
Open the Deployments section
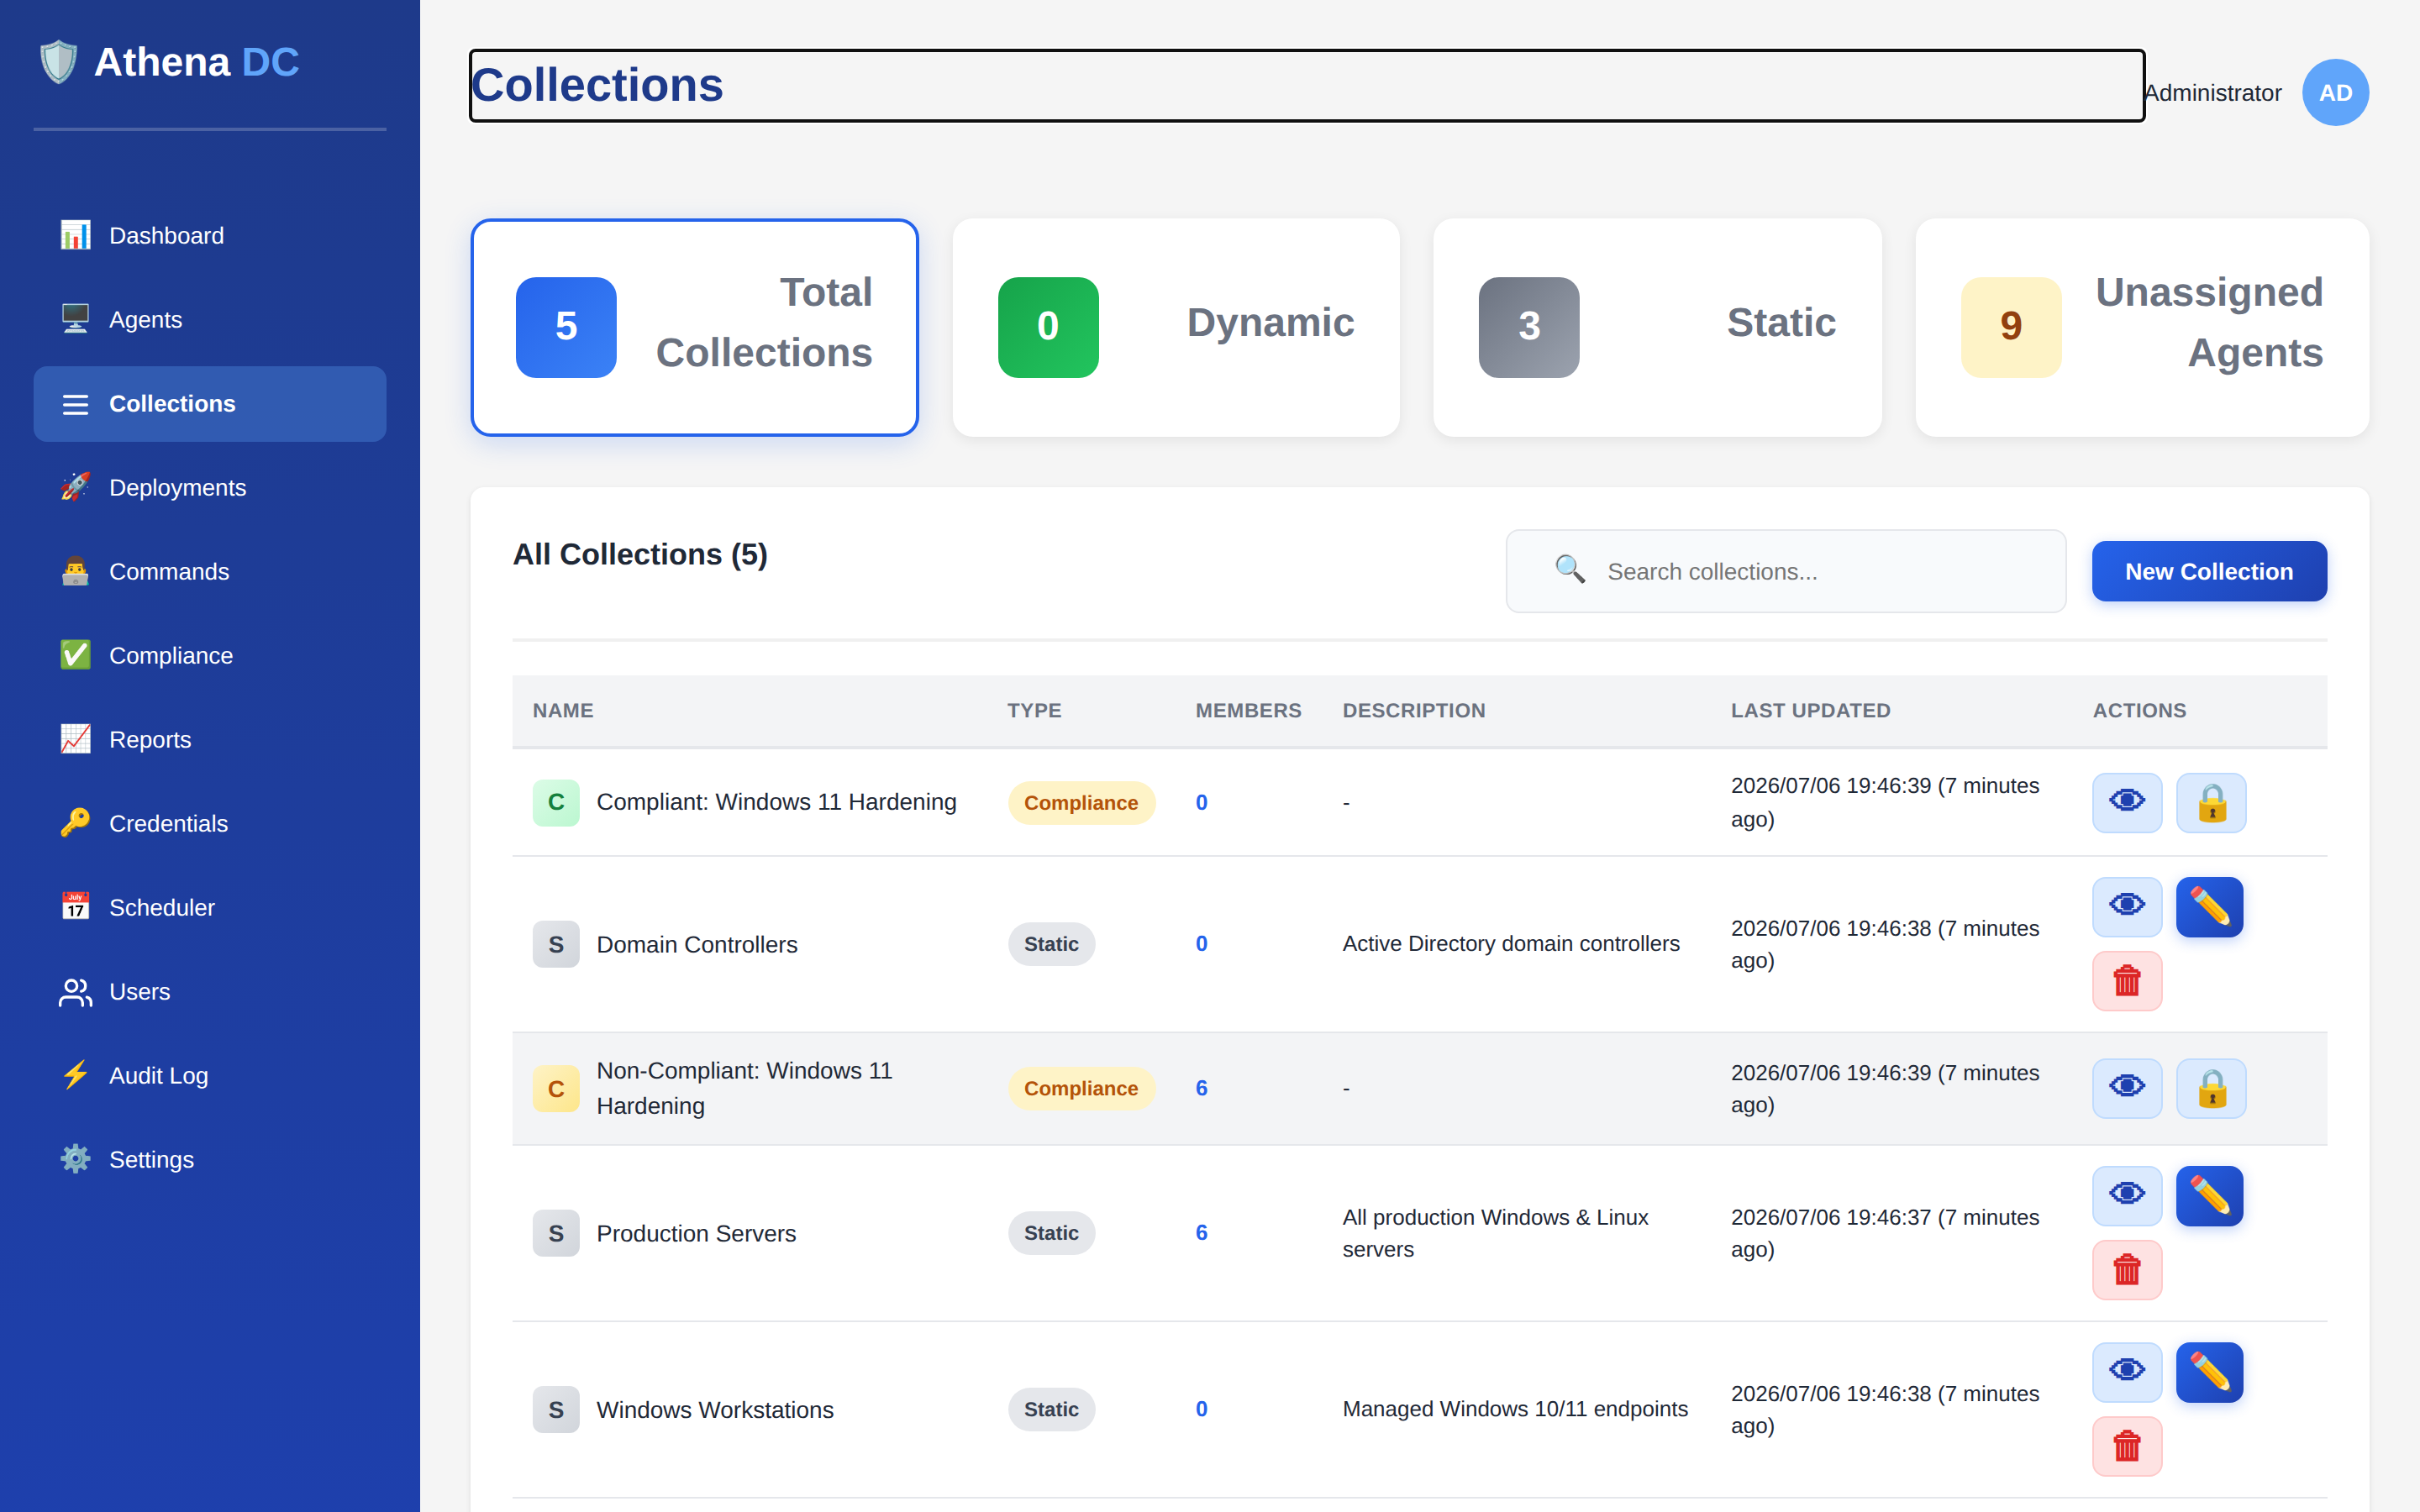tap(210, 488)
